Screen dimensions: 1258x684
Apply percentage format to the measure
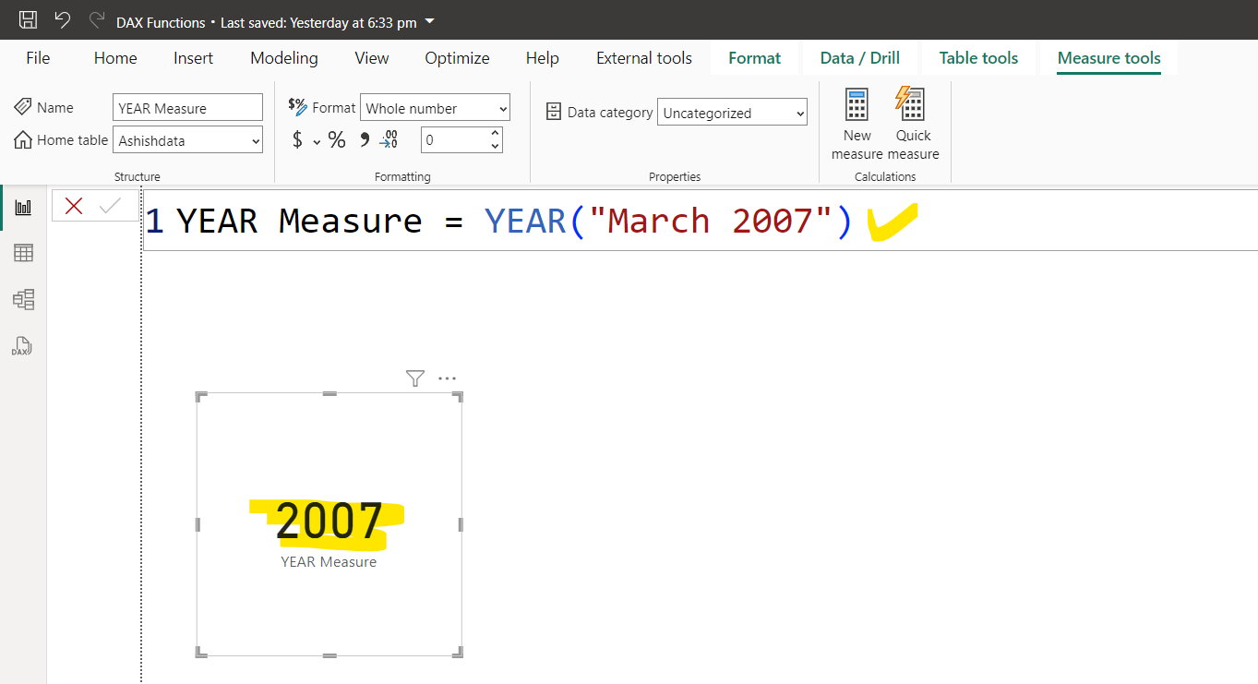(337, 139)
